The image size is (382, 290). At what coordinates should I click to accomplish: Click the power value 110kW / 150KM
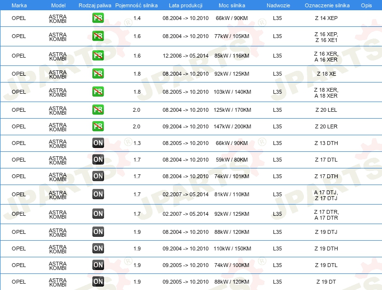click(232, 249)
